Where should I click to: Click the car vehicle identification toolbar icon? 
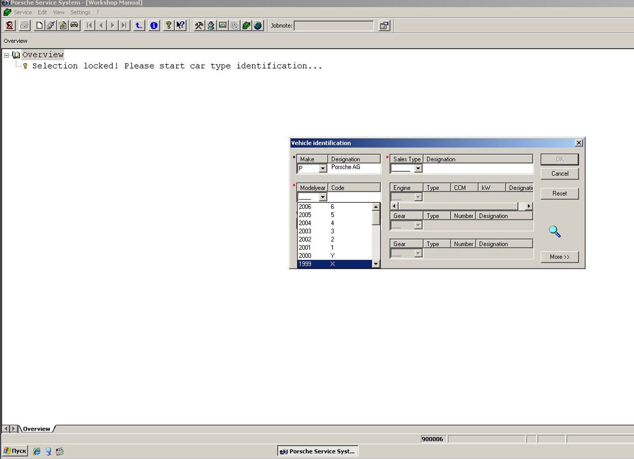pyautogui.click(x=74, y=25)
